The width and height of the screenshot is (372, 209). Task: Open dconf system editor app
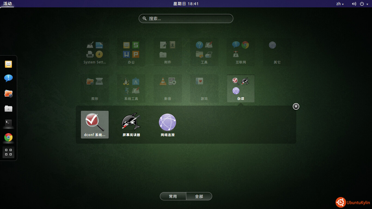point(94,124)
